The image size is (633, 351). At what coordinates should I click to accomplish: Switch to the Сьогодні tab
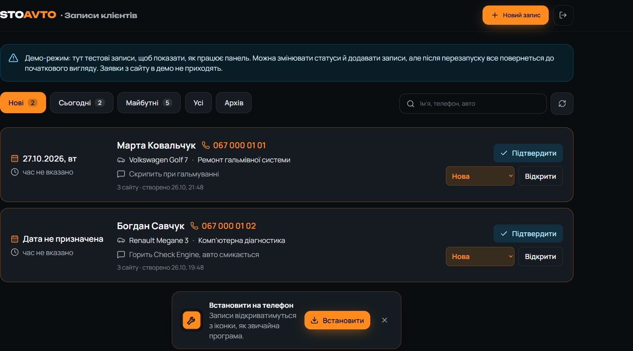(82, 103)
